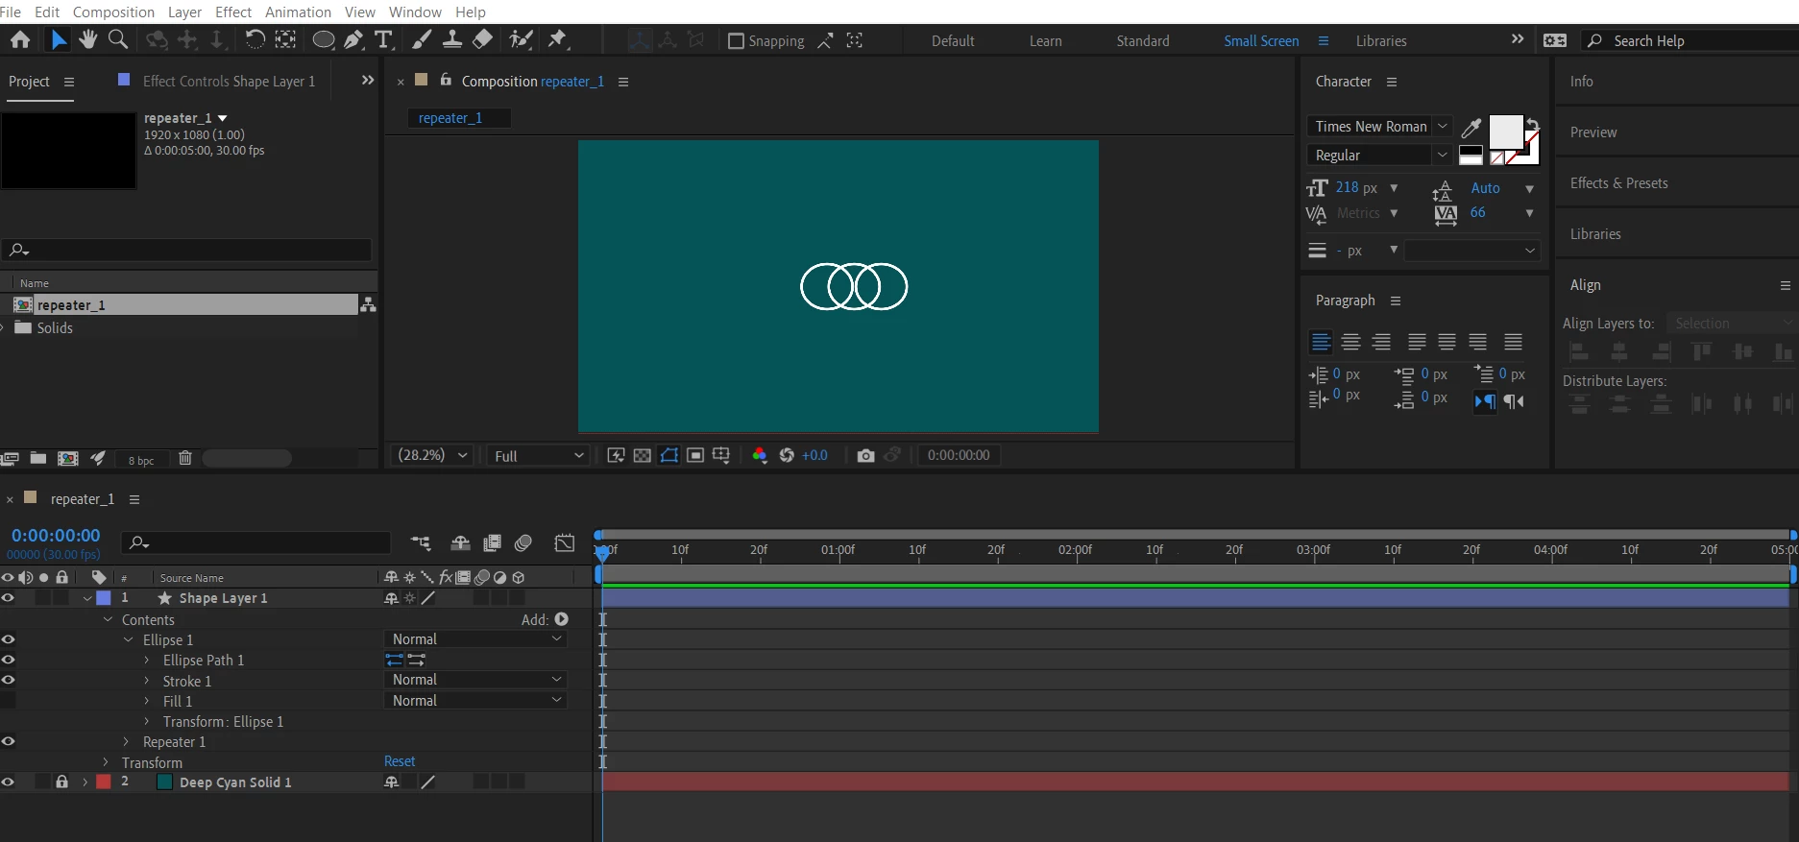1799x842 pixels.
Task: Click Shape Layer 1 purple label color
Action: click(x=104, y=598)
